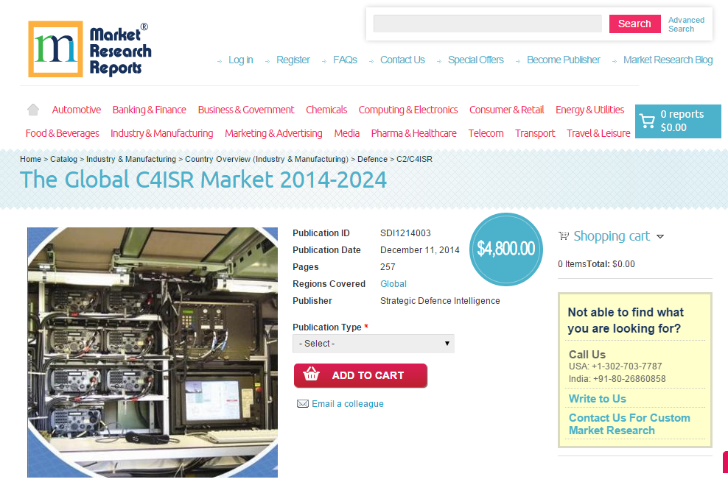Expand the Shopping cart dropdown arrow
728x482 pixels.
pos(661,236)
